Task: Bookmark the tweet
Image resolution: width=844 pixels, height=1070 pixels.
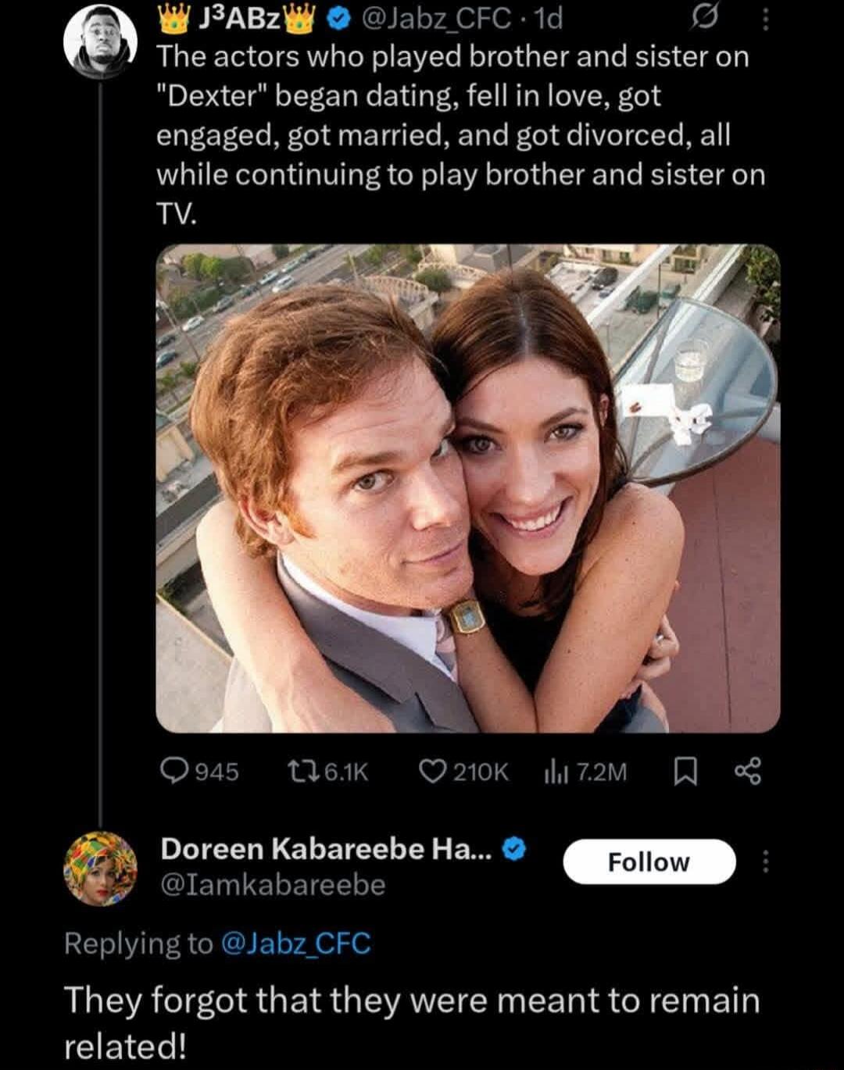Action: [x=685, y=770]
